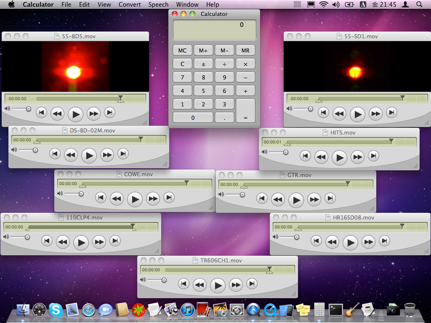431x323 pixels.
Task: Fast forward the HITS.mov player
Action: point(357,157)
